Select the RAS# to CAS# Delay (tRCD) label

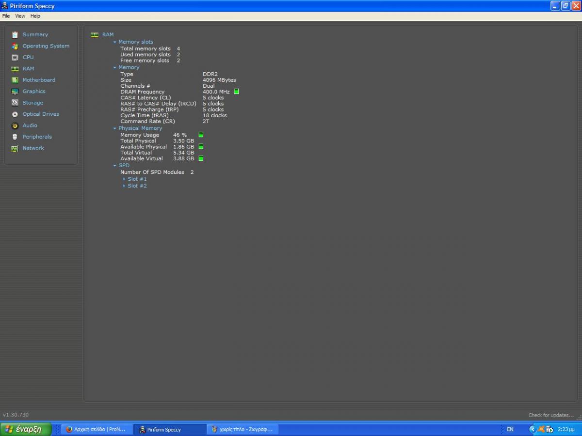click(158, 104)
